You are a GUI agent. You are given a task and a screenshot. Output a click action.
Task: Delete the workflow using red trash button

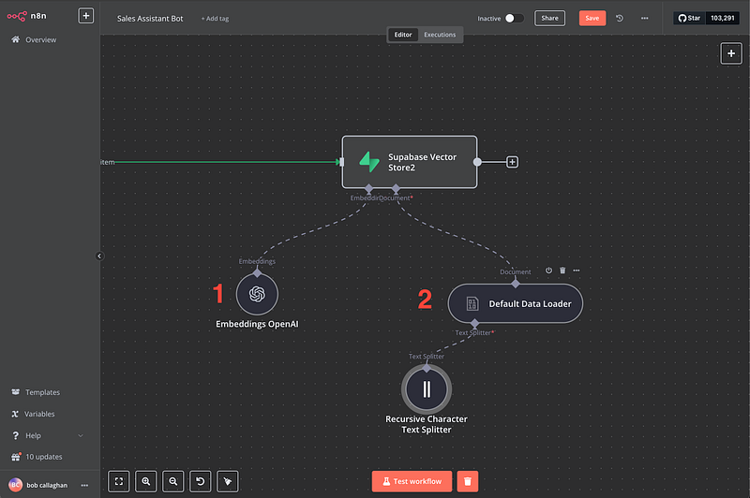[x=468, y=481]
